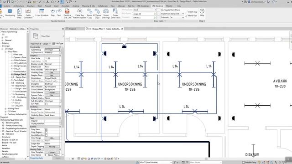
Task: Click the Create Zone Views tool
Action: (115, 14)
